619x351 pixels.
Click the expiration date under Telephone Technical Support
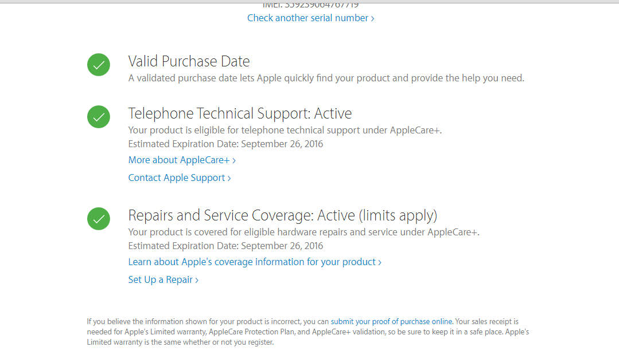tap(226, 144)
